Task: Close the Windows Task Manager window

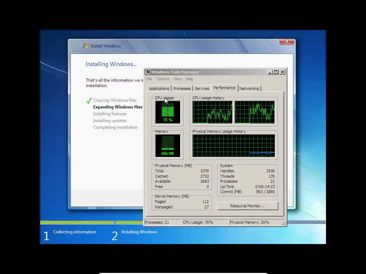Action: [x=282, y=72]
